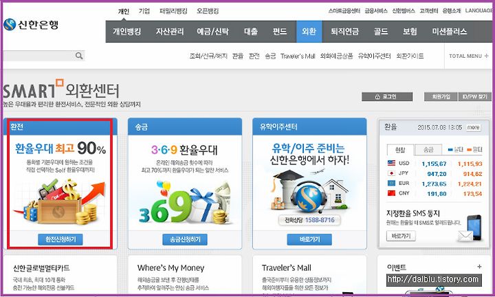This screenshot has height=297, width=495.
Task: Expand the TOTAL MENU + panel
Action: tap(469, 56)
